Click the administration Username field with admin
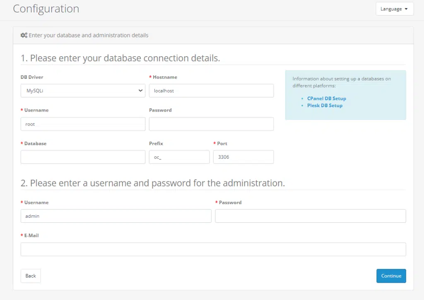Viewport: 424px width, 300px height. (116, 216)
